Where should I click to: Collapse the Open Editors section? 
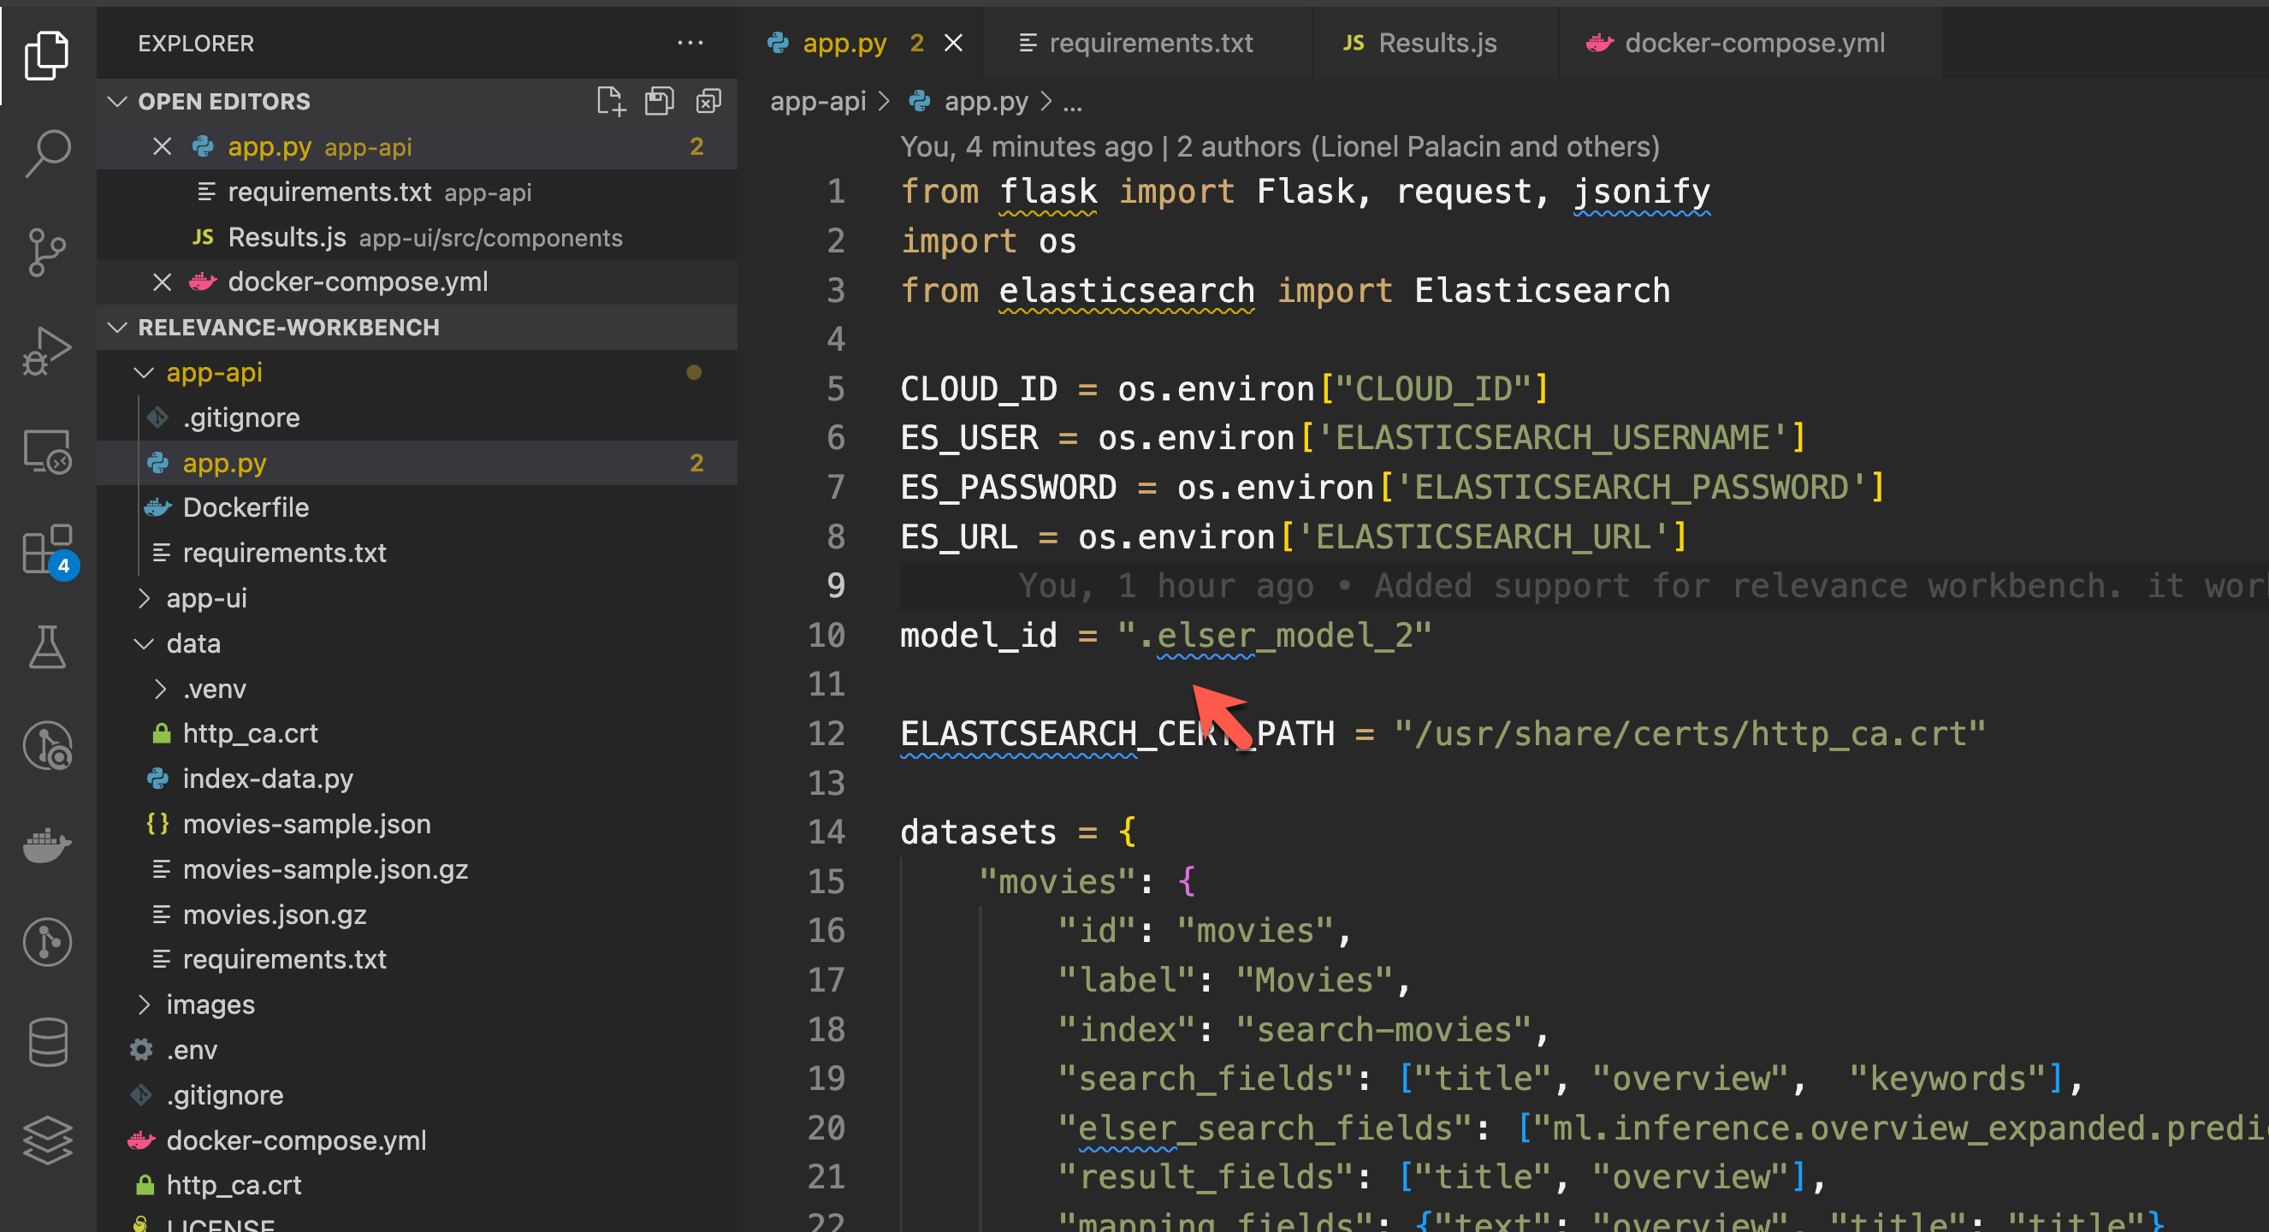(x=118, y=100)
